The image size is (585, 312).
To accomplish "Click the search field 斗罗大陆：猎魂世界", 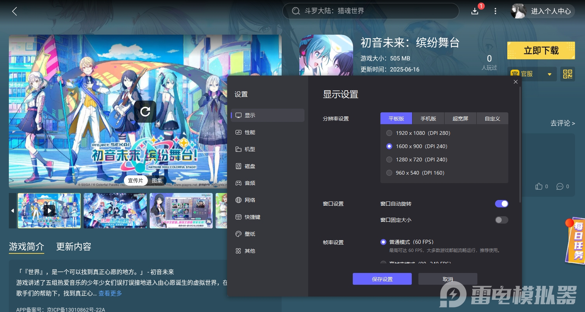I will point(371,11).
